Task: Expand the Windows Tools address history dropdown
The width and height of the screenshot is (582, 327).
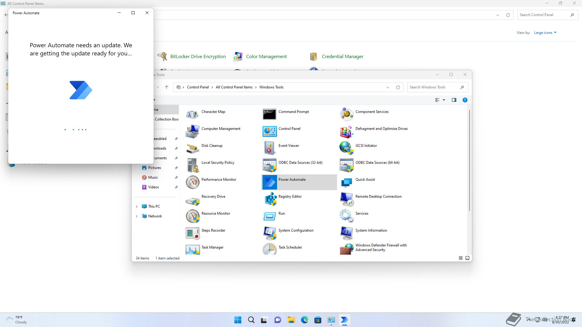Action: 387,87
